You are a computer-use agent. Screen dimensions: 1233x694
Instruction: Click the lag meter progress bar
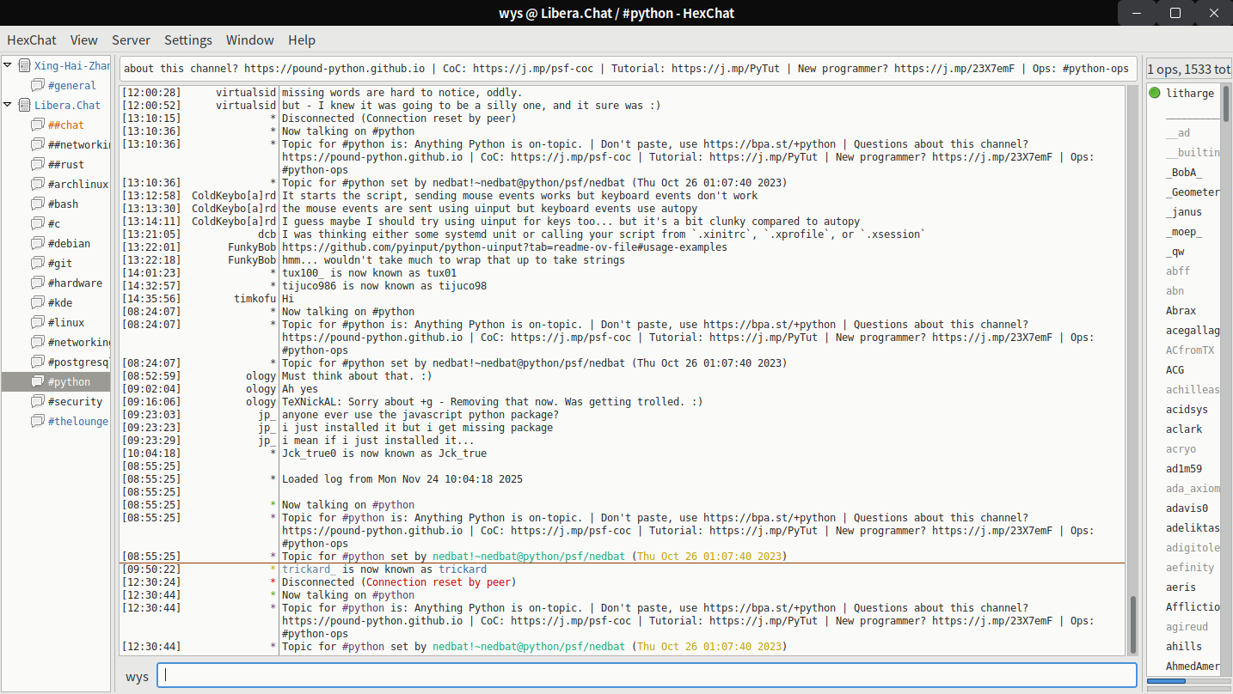[1187, 681]
